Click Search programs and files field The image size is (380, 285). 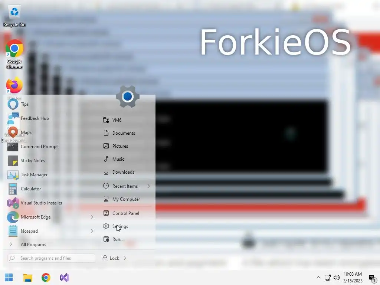tap(51, 258)
